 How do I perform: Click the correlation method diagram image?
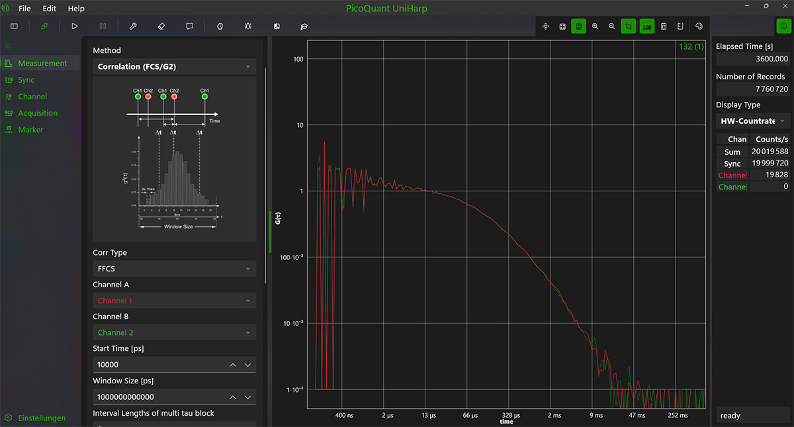pos(175,159)
